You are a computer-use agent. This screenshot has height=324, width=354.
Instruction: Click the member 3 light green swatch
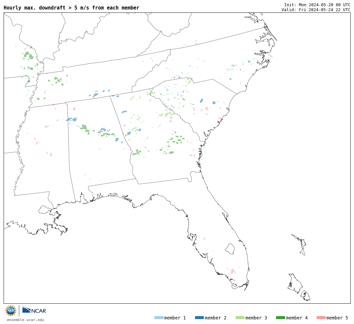point(240,317)
